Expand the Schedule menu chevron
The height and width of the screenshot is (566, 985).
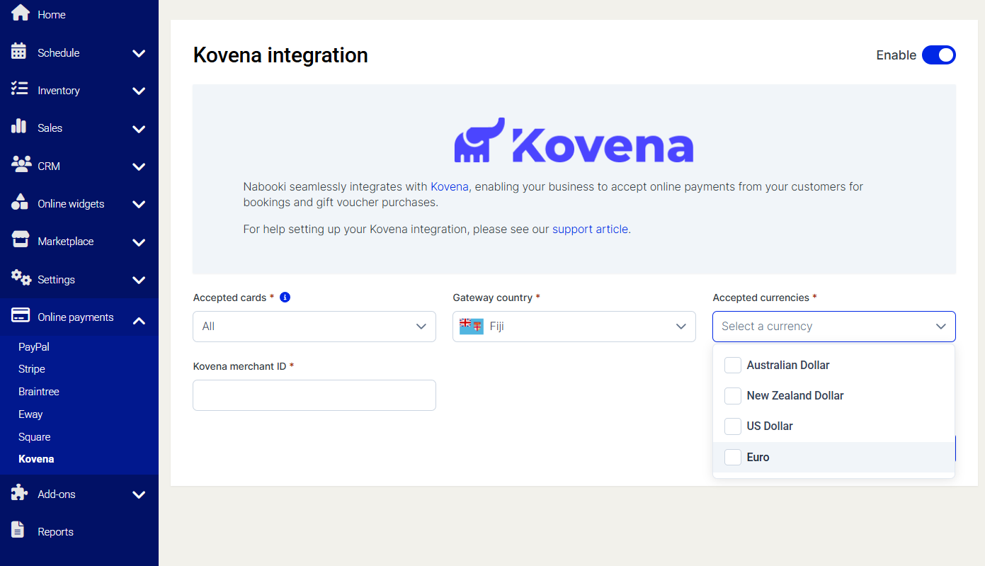139,53
